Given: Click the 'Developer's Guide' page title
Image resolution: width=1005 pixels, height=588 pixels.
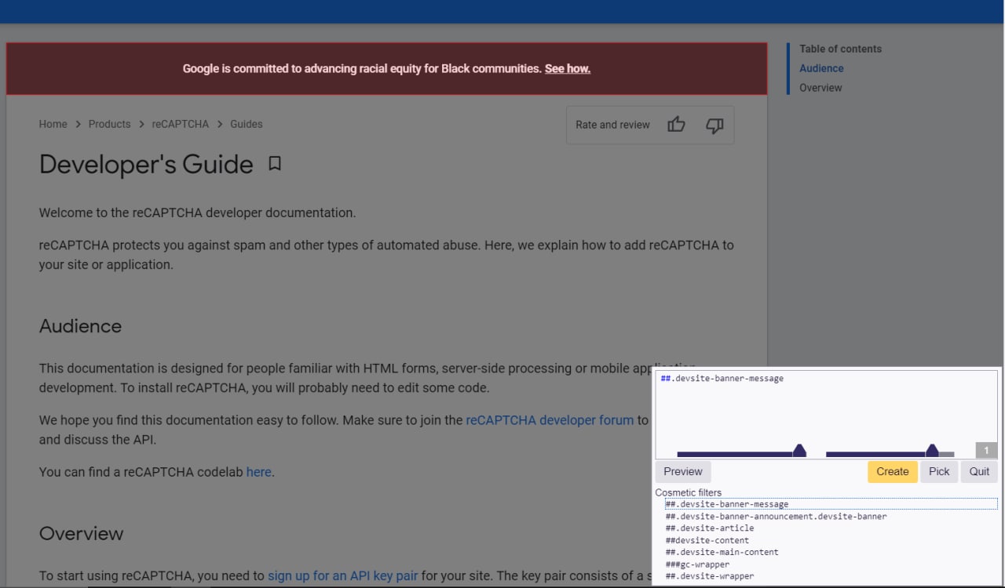Looking at the screenshot, I should 146,165.
